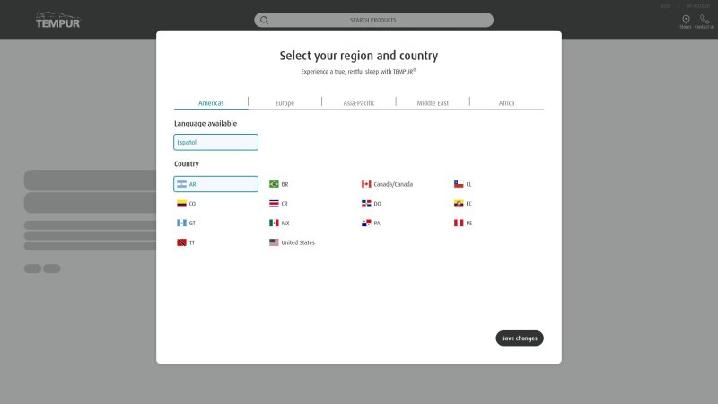This screenshot has width=718, height=404.
Task: Select the AR country option
Action: (215, 184)
